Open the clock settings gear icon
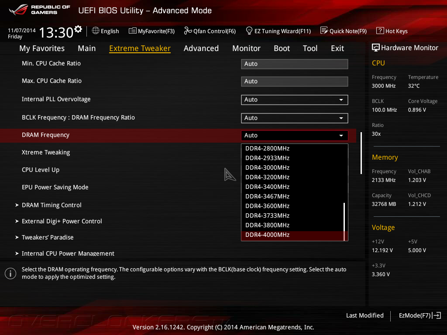Image resolution: width=447 pixels, height=335 pixels. (78, 29)
